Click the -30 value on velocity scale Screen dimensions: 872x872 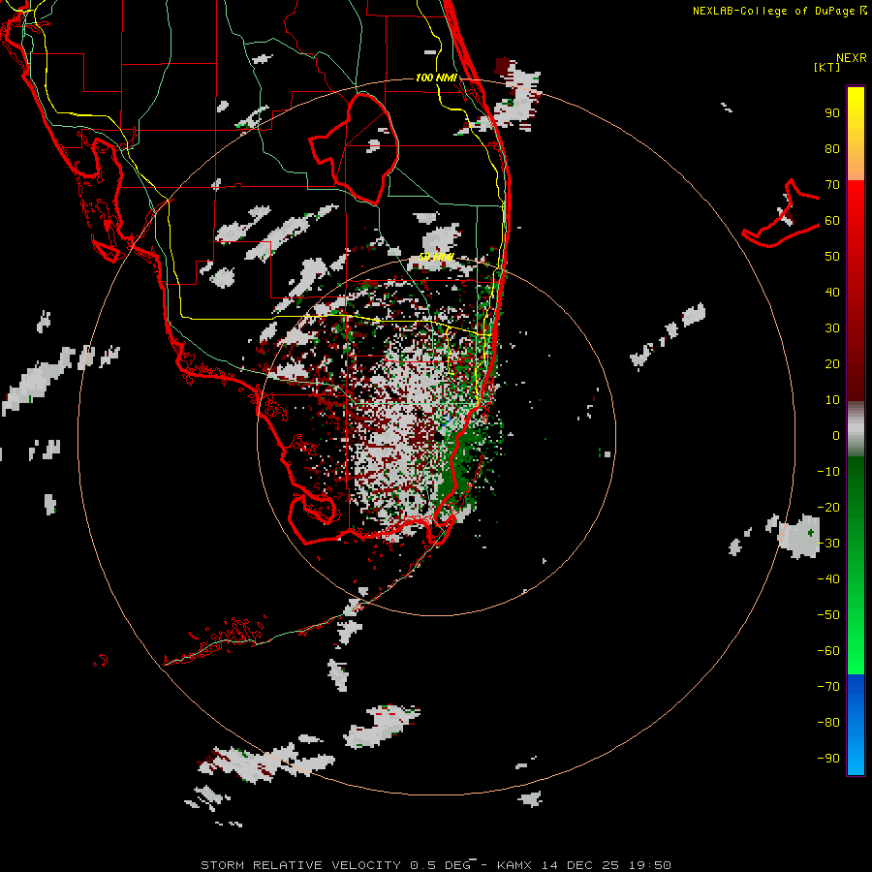(828, 544)
